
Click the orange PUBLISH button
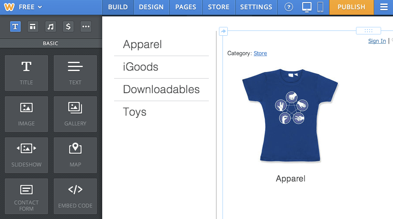(x=352, y=7)
